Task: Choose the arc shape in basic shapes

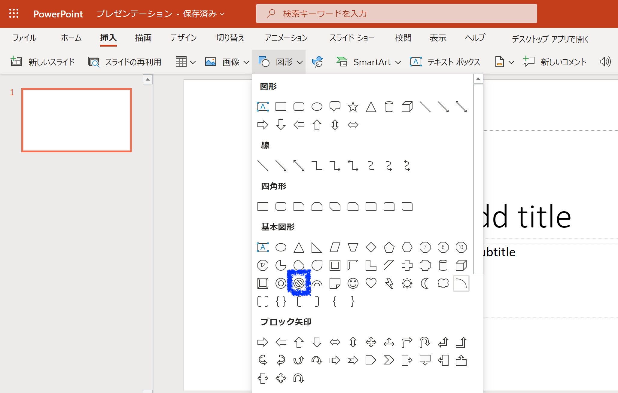Action: tap(461, 283)
